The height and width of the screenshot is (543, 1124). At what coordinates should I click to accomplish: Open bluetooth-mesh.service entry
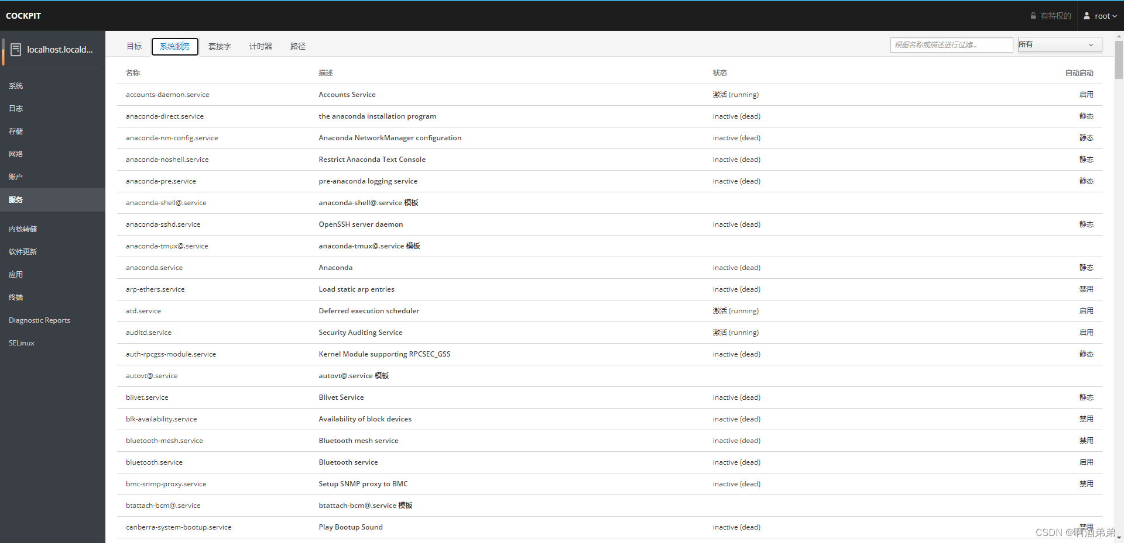pos(609,441)
